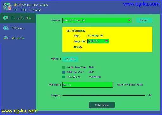Screen dimensions: 162x115
Task: Click the Public Area Size label
Action: [75, 72]
